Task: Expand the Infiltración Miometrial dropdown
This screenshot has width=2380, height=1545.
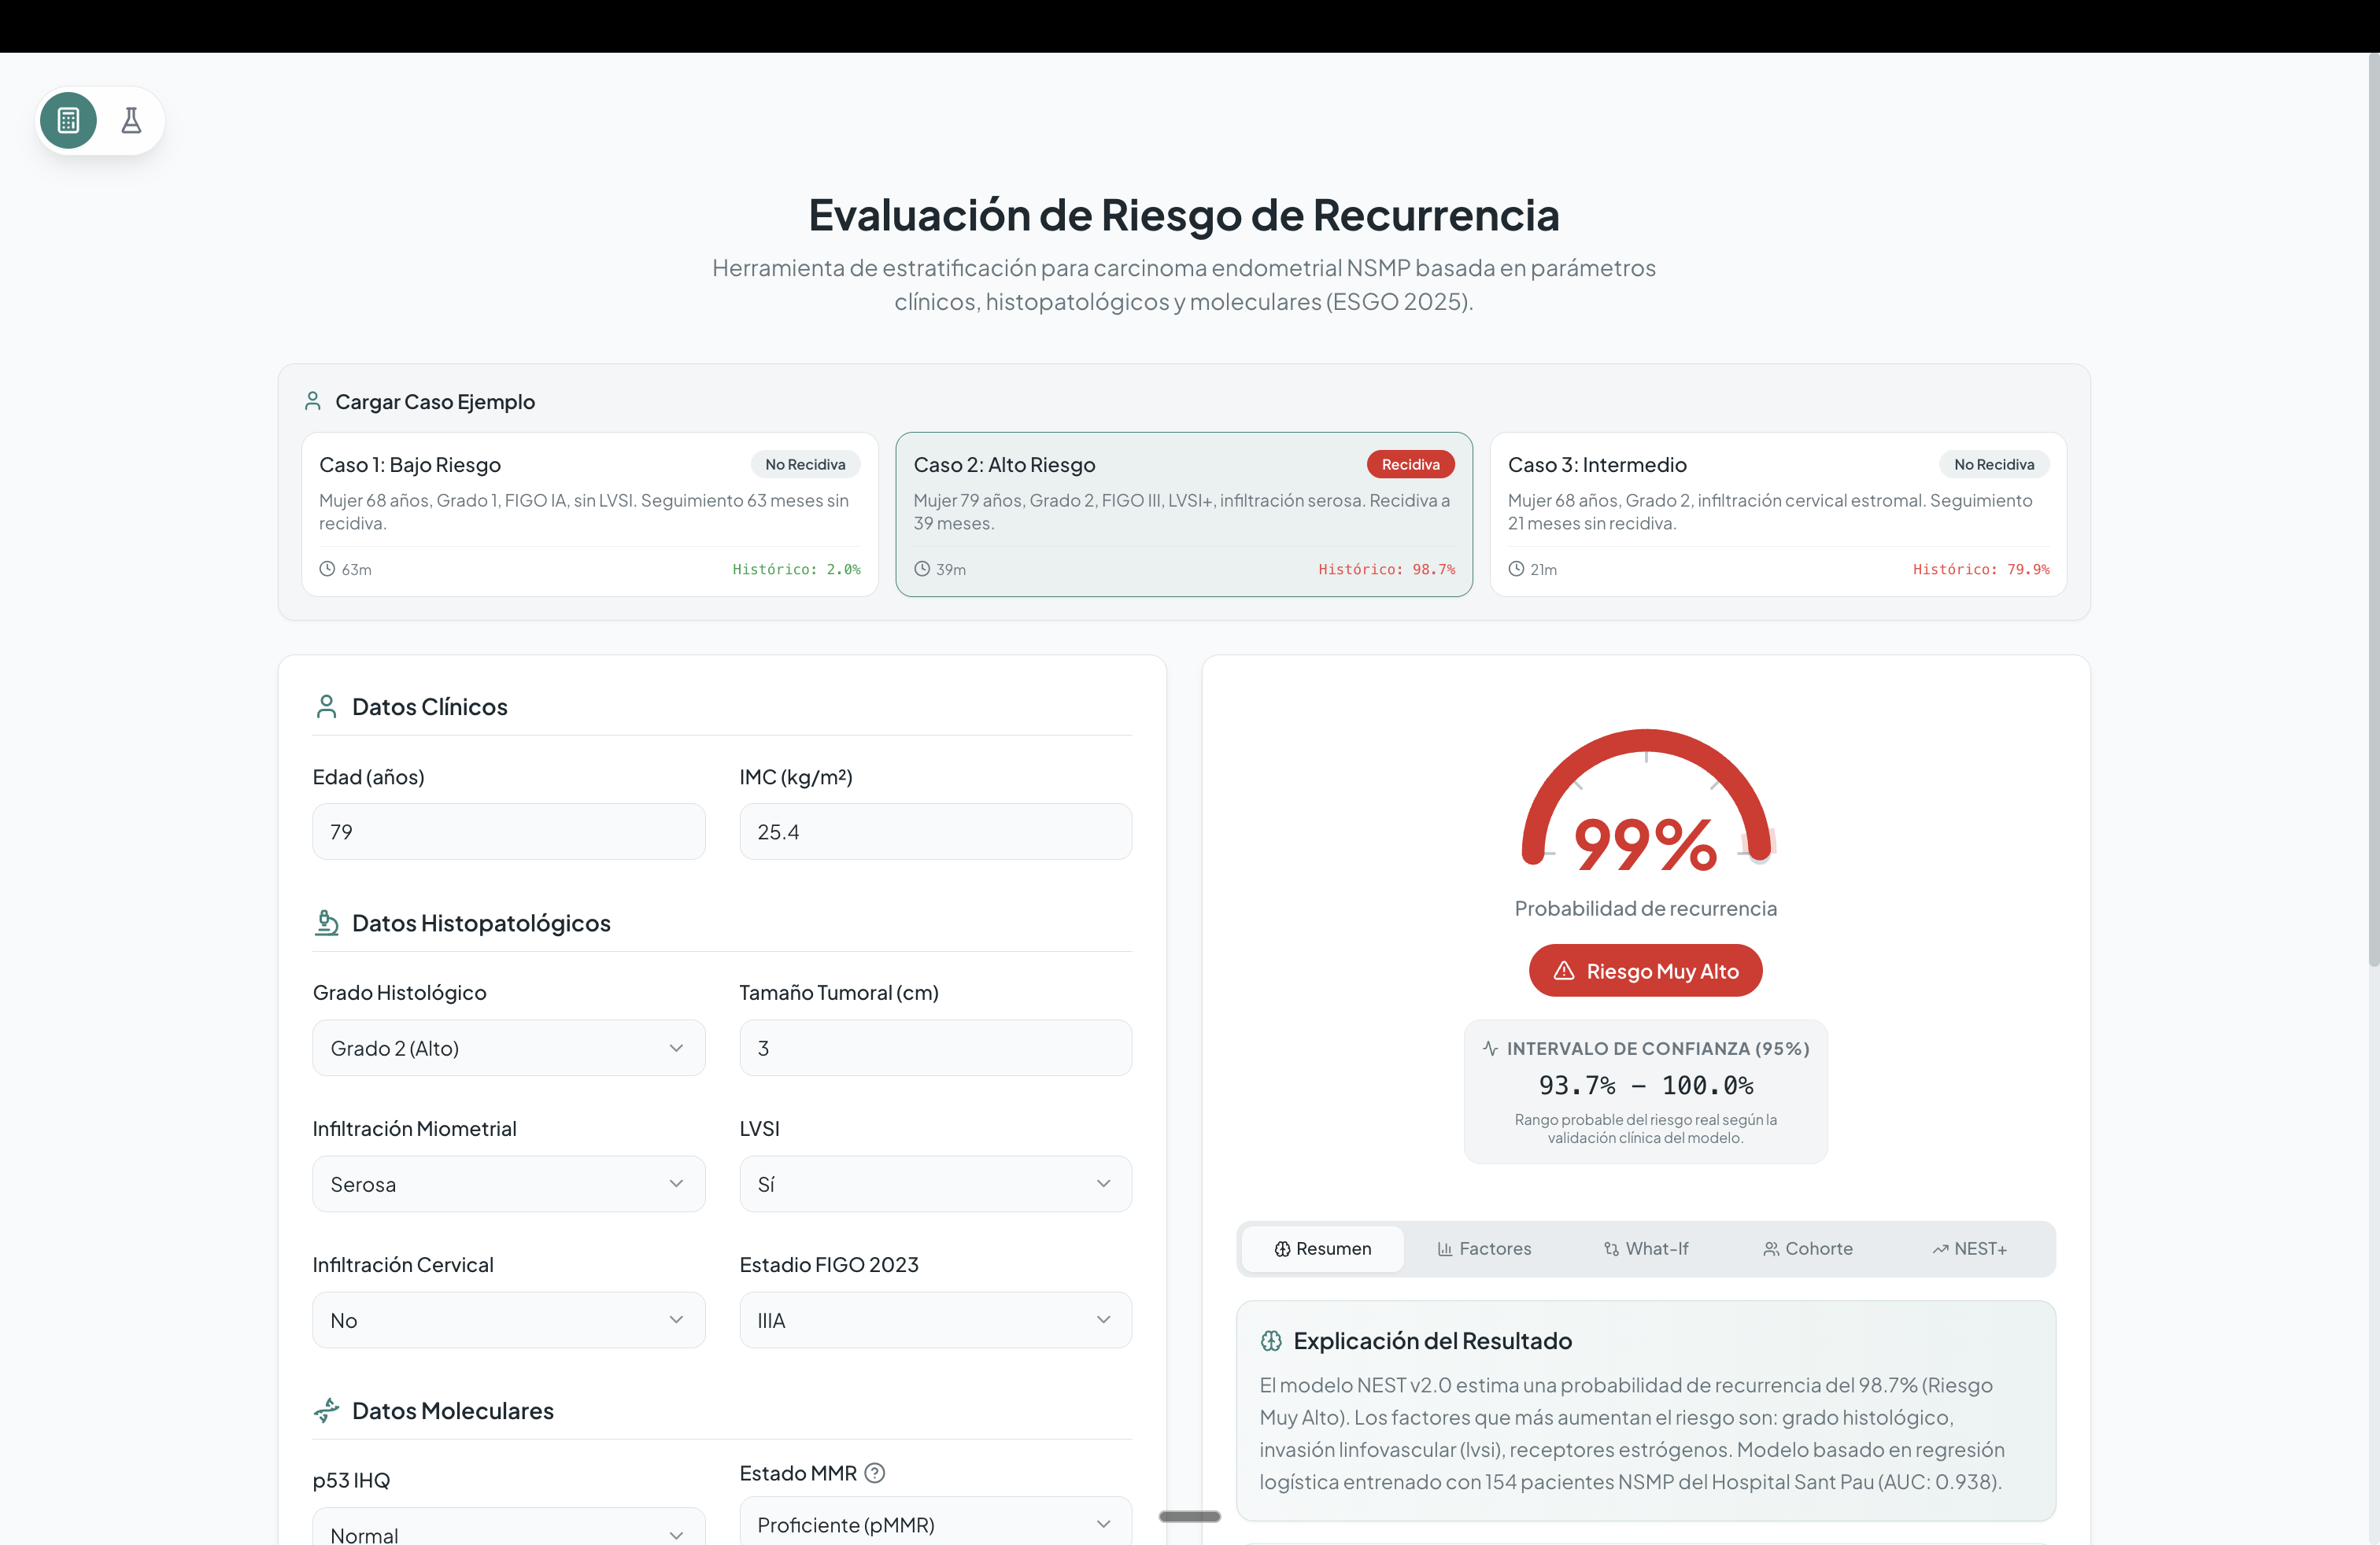Action: [508, 1184]
